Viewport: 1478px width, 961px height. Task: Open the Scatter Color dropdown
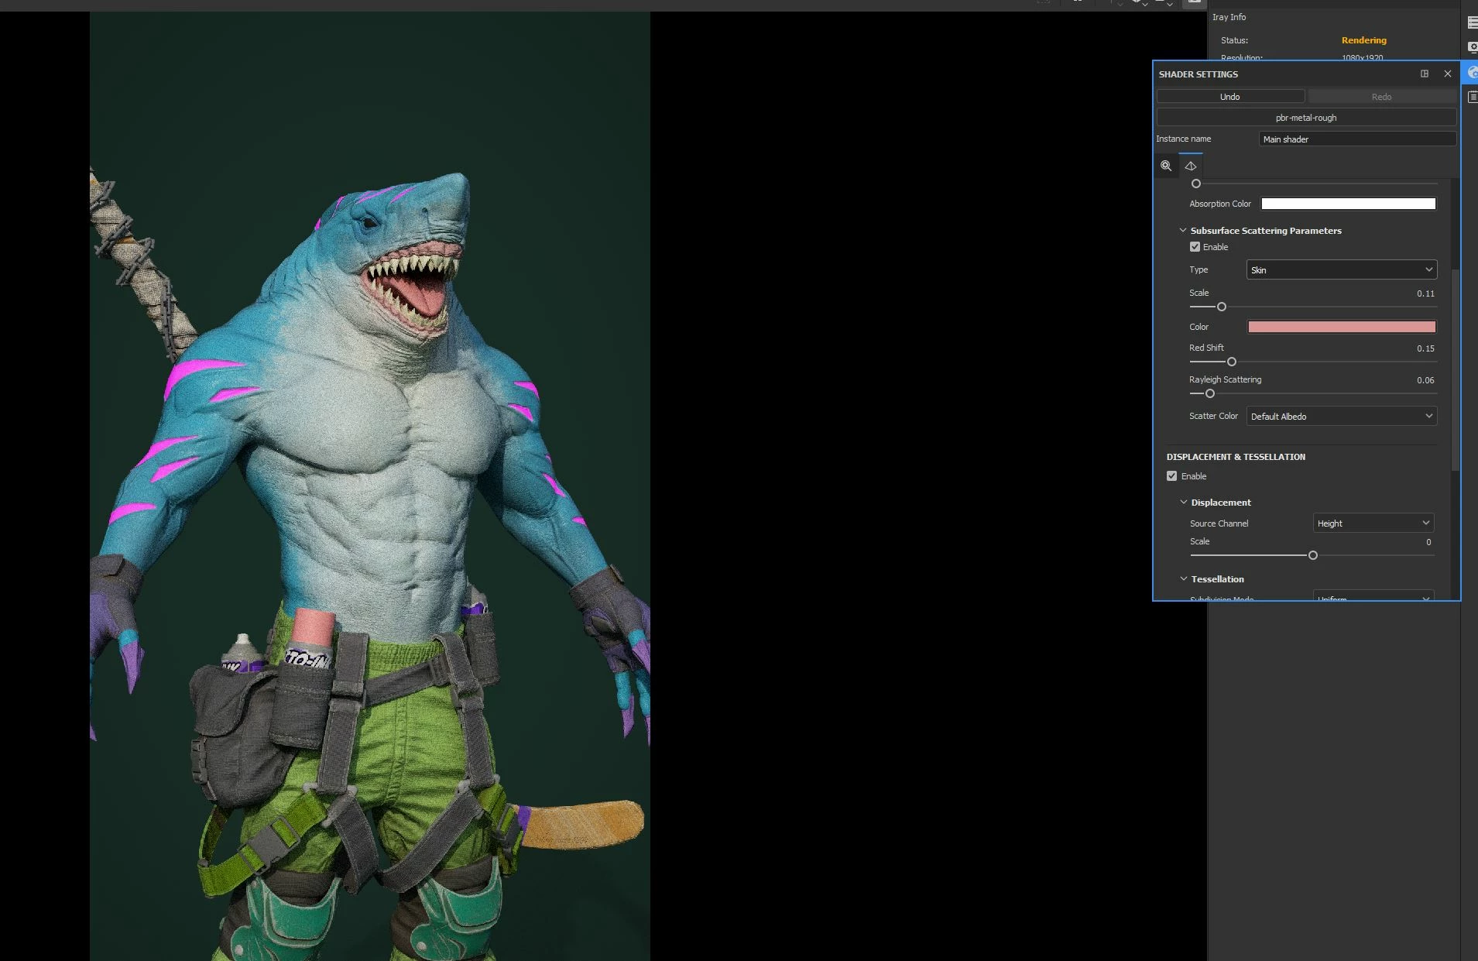[1342, 416]
